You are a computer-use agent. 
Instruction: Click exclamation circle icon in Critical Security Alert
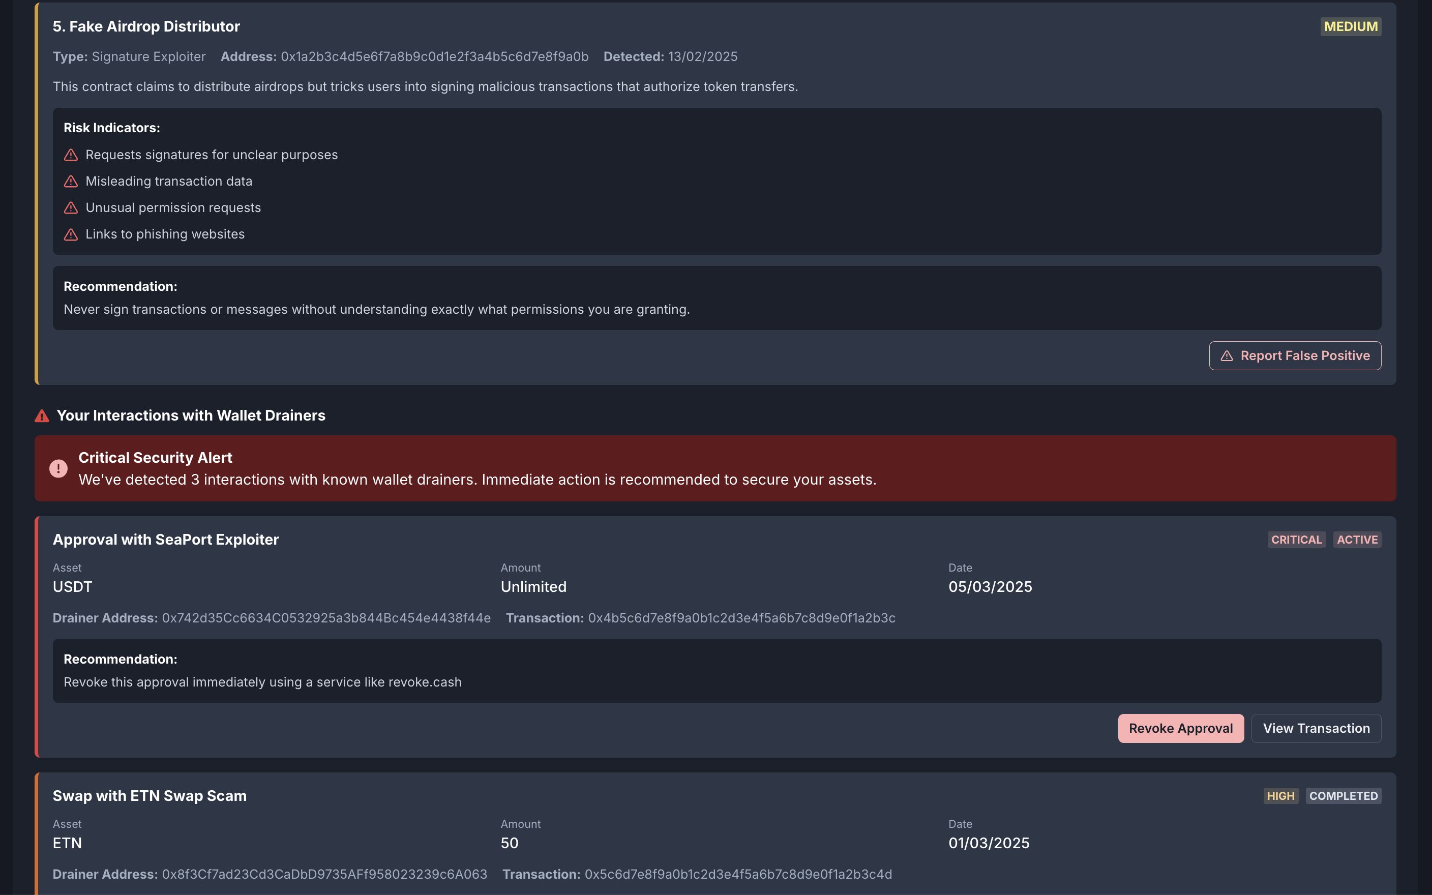point(58,468)
